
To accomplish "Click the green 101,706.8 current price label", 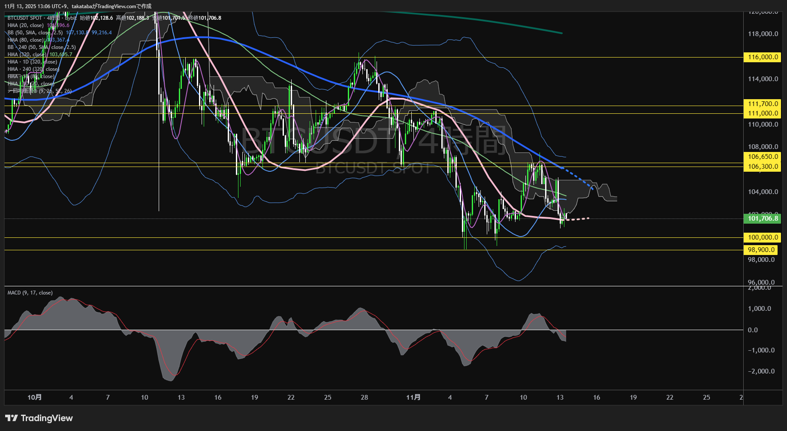I will pos(763,219).
